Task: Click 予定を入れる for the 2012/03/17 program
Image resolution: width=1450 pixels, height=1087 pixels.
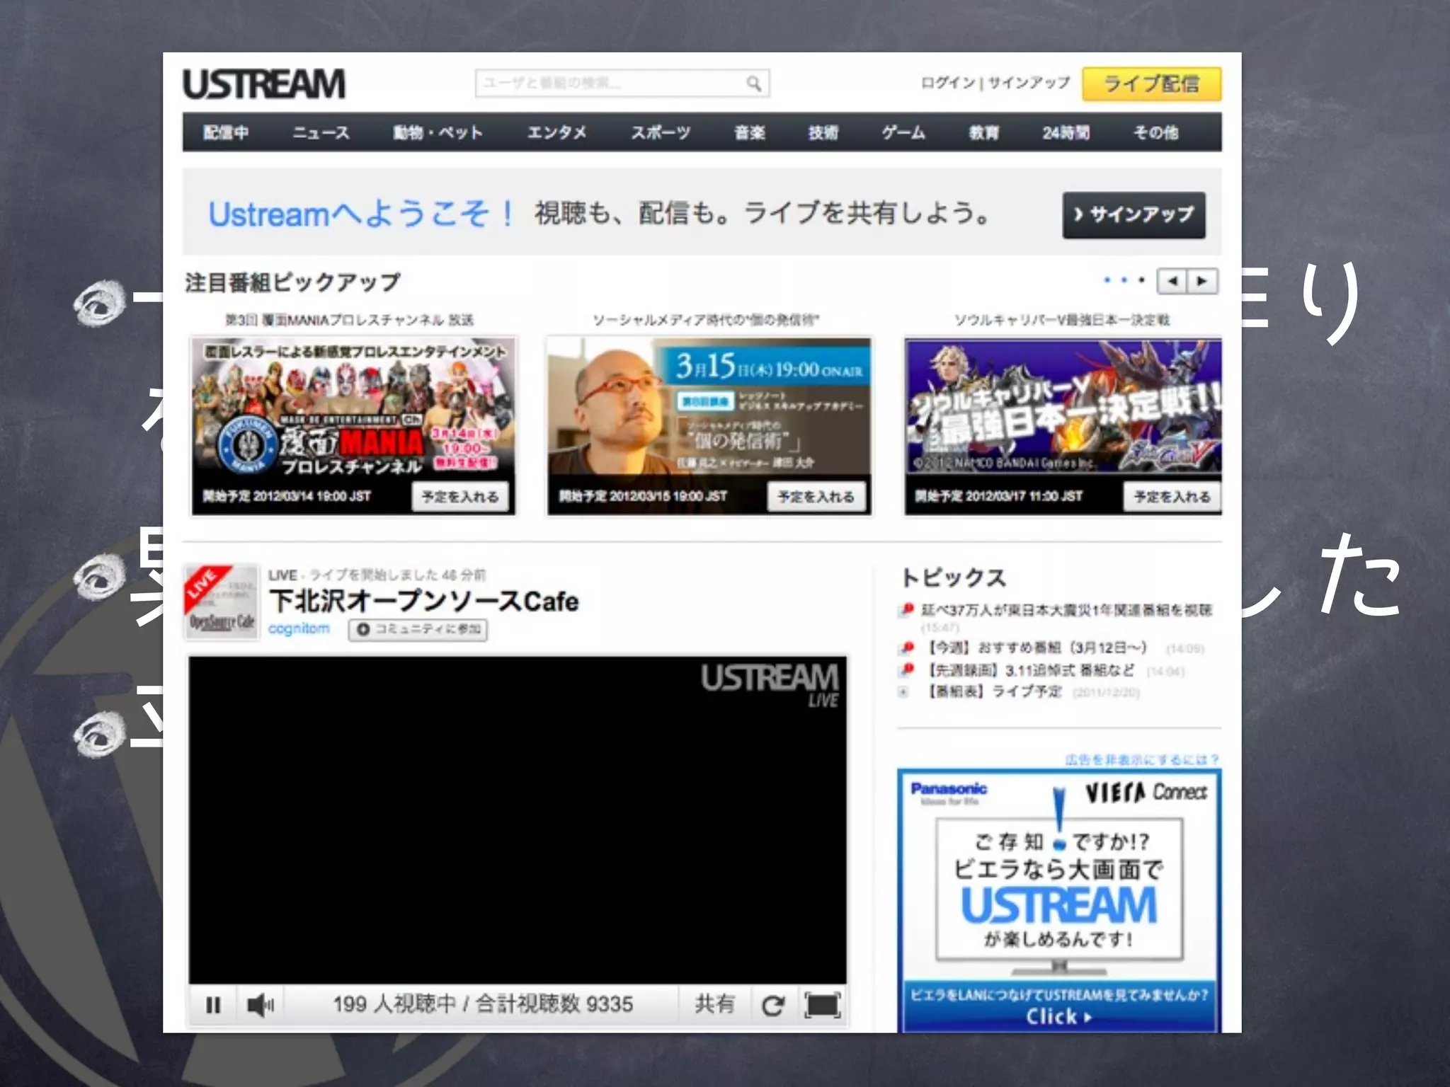Action: [x=1172, y=496]
